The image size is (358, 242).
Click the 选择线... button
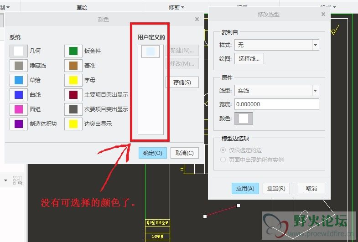coord(249,59)
